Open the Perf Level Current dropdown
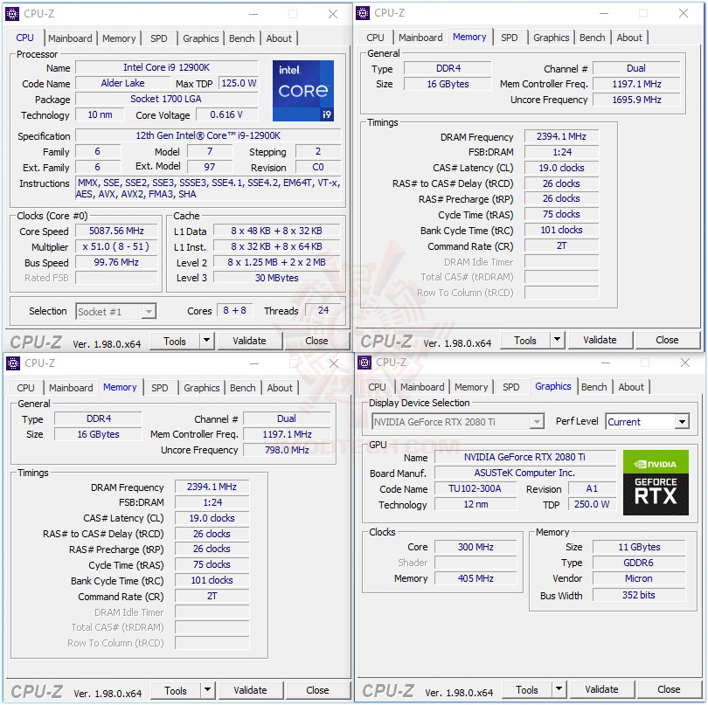The width and height of the screenshot is (708, 705). 648,422
